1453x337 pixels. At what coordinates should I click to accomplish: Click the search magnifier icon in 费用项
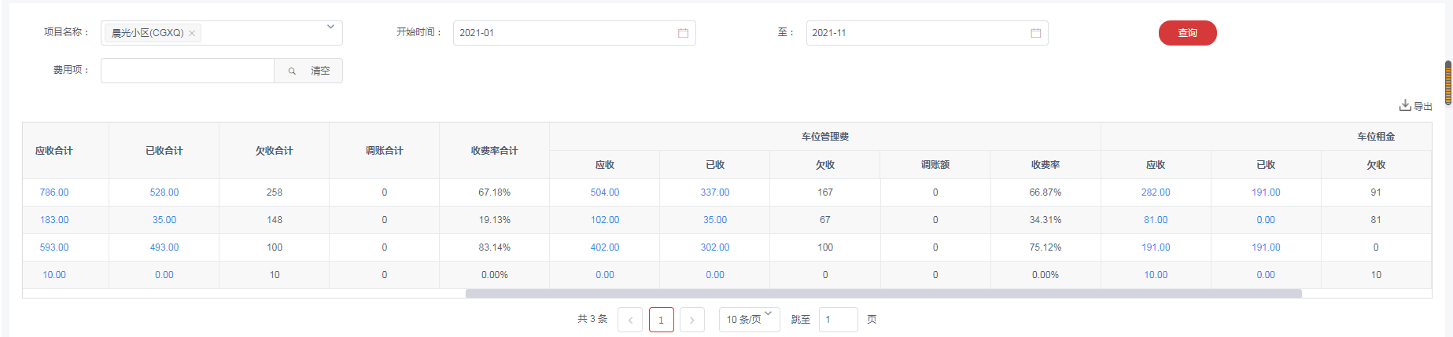click(292, 71)
